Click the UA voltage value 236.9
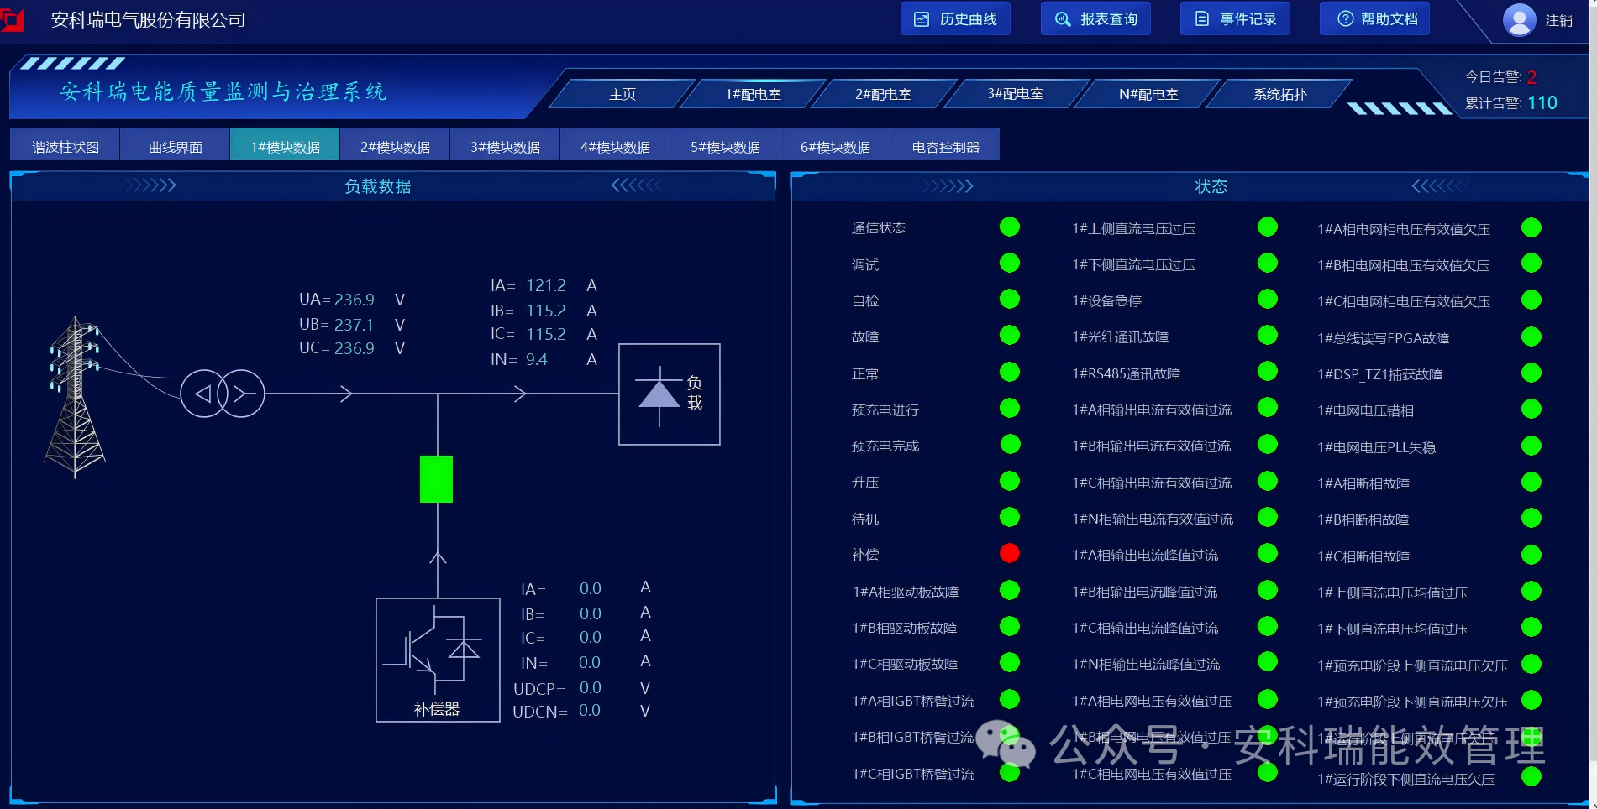The height and width of the screenshot is (809, 1597). click(355, 299)
